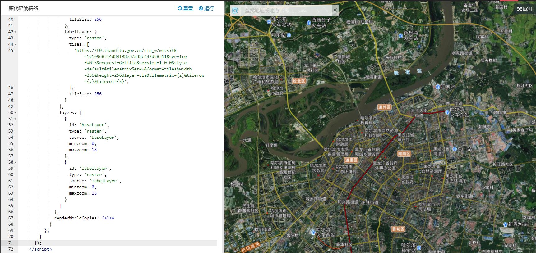
Task: Click the 万东站 station icon
Action: (x=289, y=35)
